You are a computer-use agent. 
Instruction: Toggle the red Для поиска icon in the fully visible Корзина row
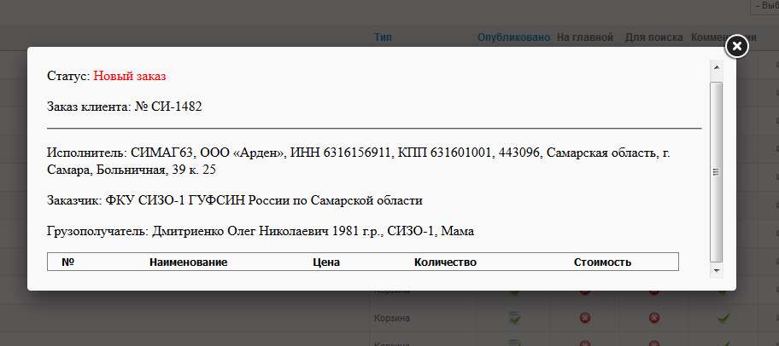pos(654,318)
